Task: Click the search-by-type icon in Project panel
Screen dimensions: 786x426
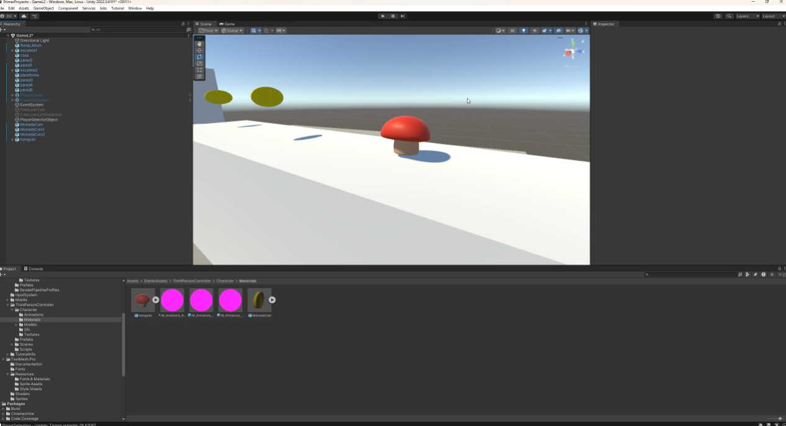Action: click(x=747, y=274)
